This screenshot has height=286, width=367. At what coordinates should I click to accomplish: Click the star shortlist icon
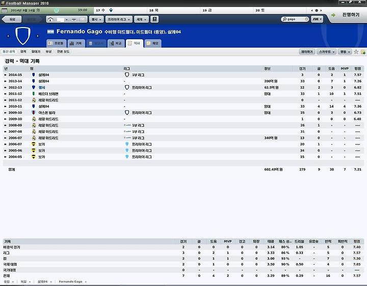pyautogui.click(x=356, y=51)
